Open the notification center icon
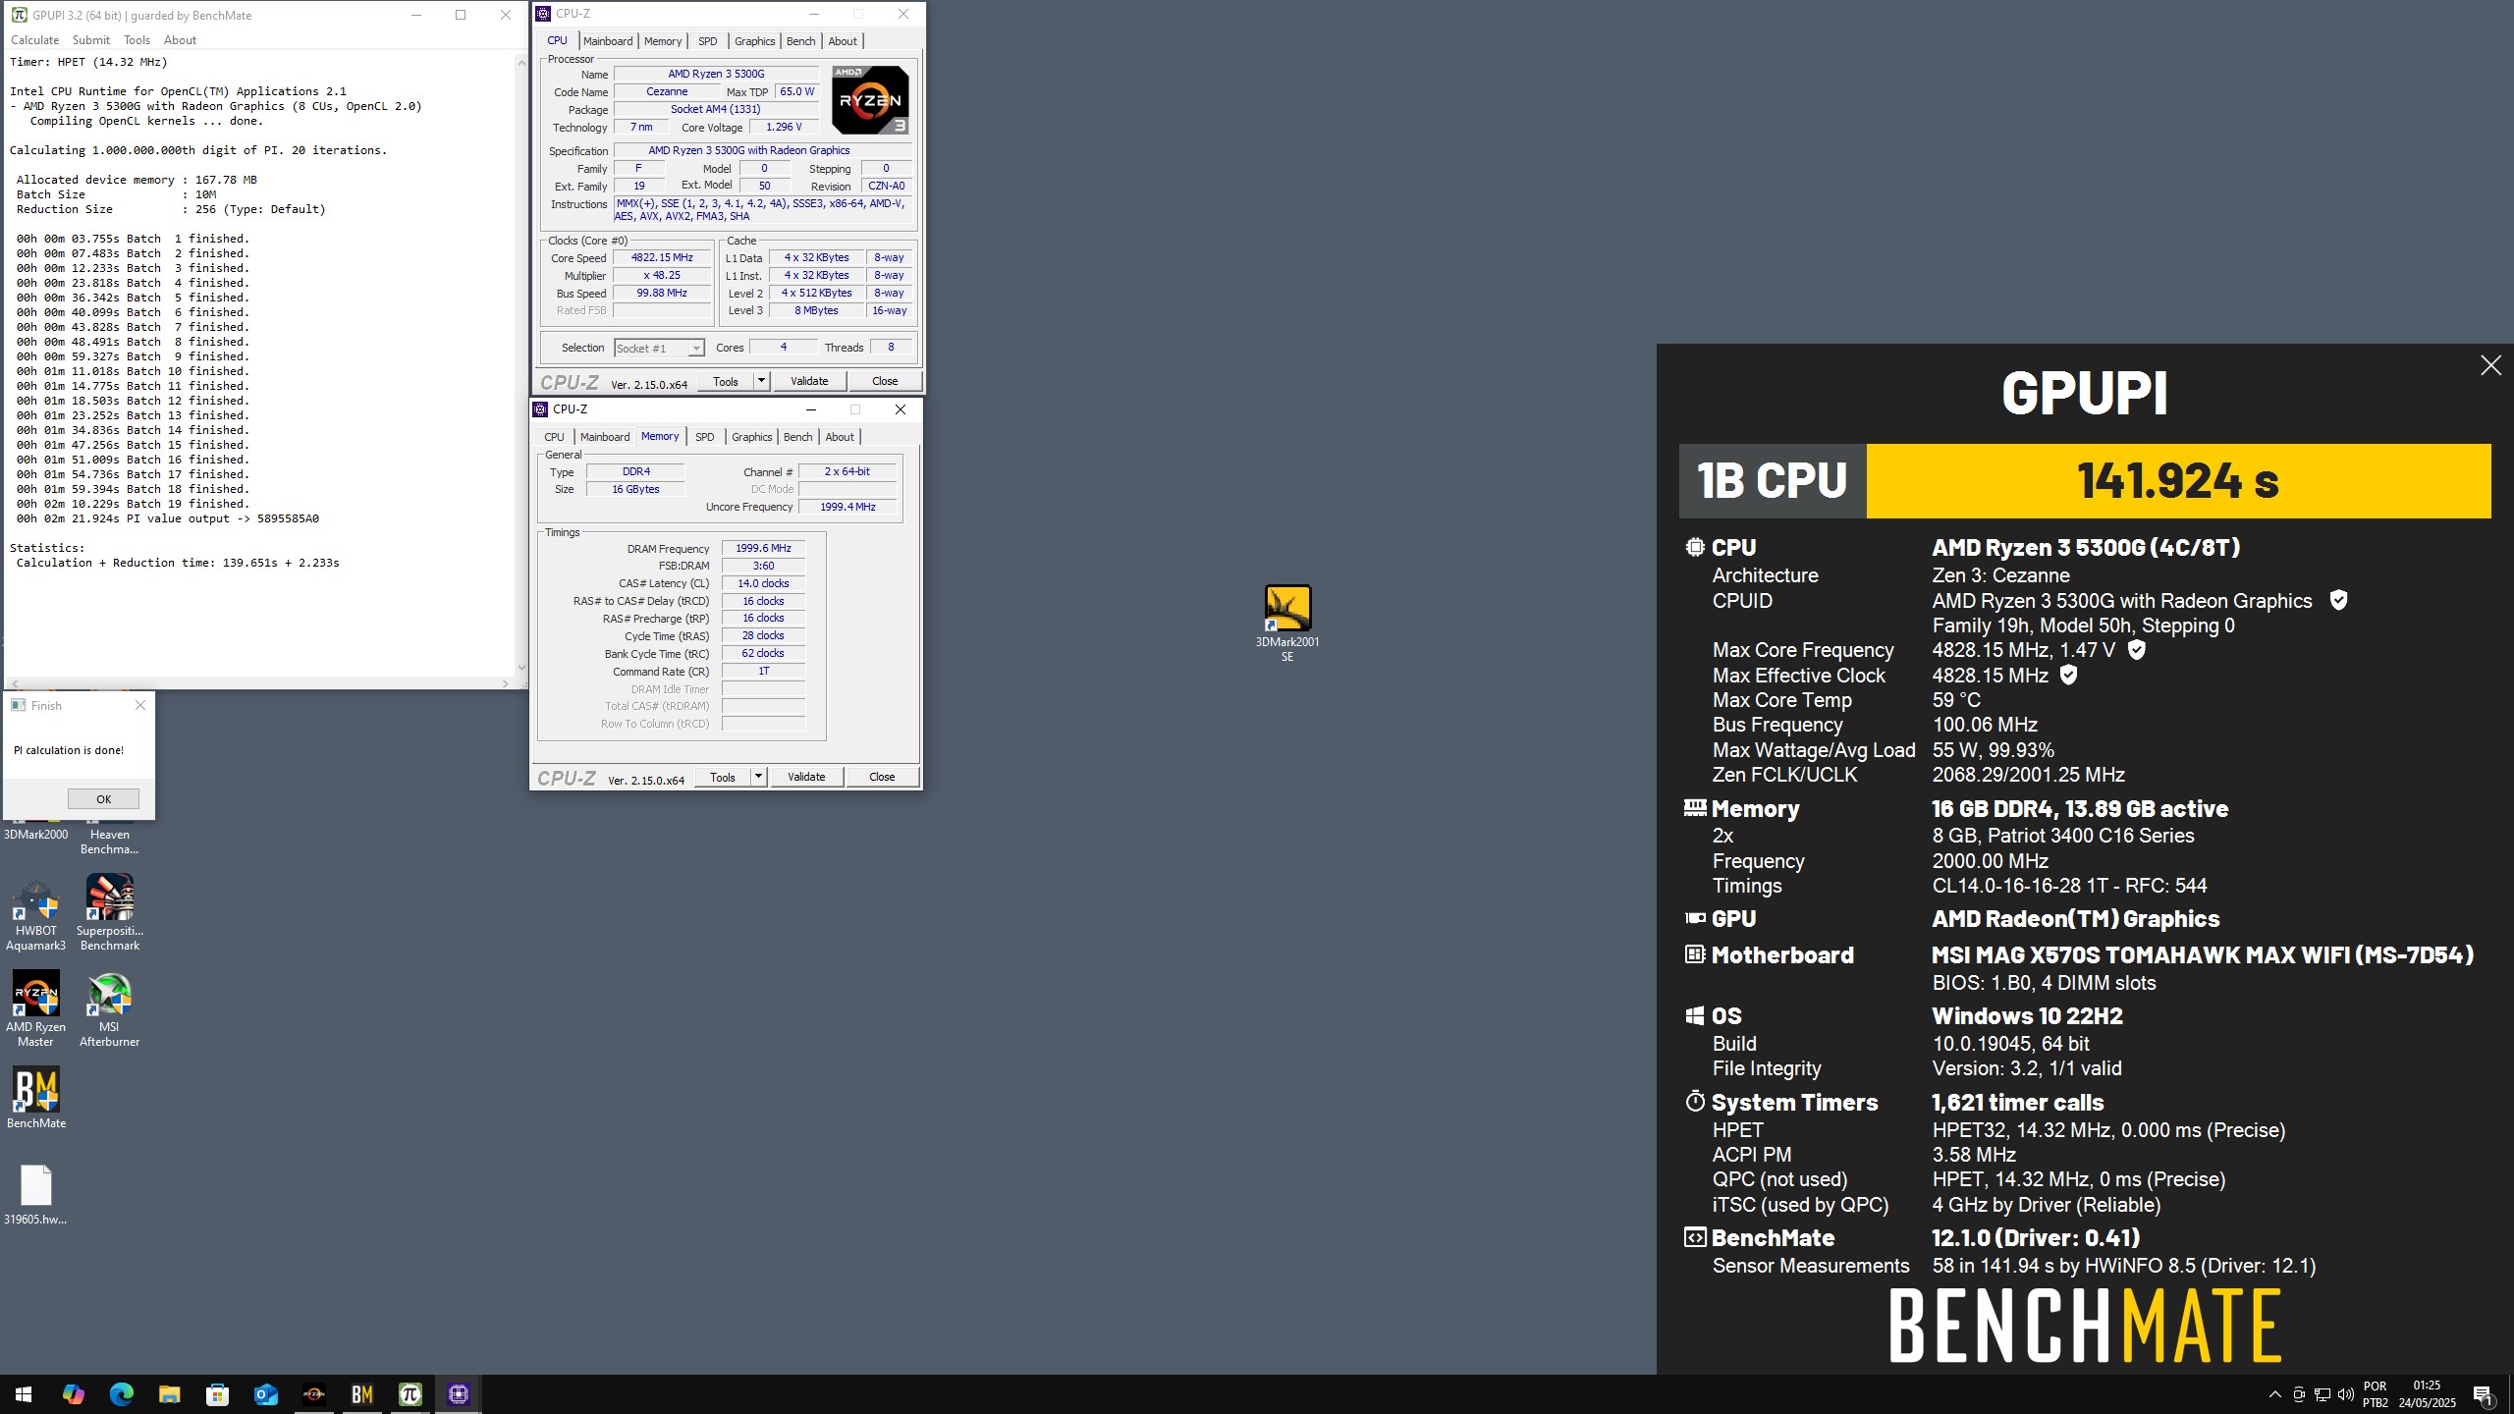Image resolution: width=2514 pixels, height=1414 pixels. point(2483,1394)
